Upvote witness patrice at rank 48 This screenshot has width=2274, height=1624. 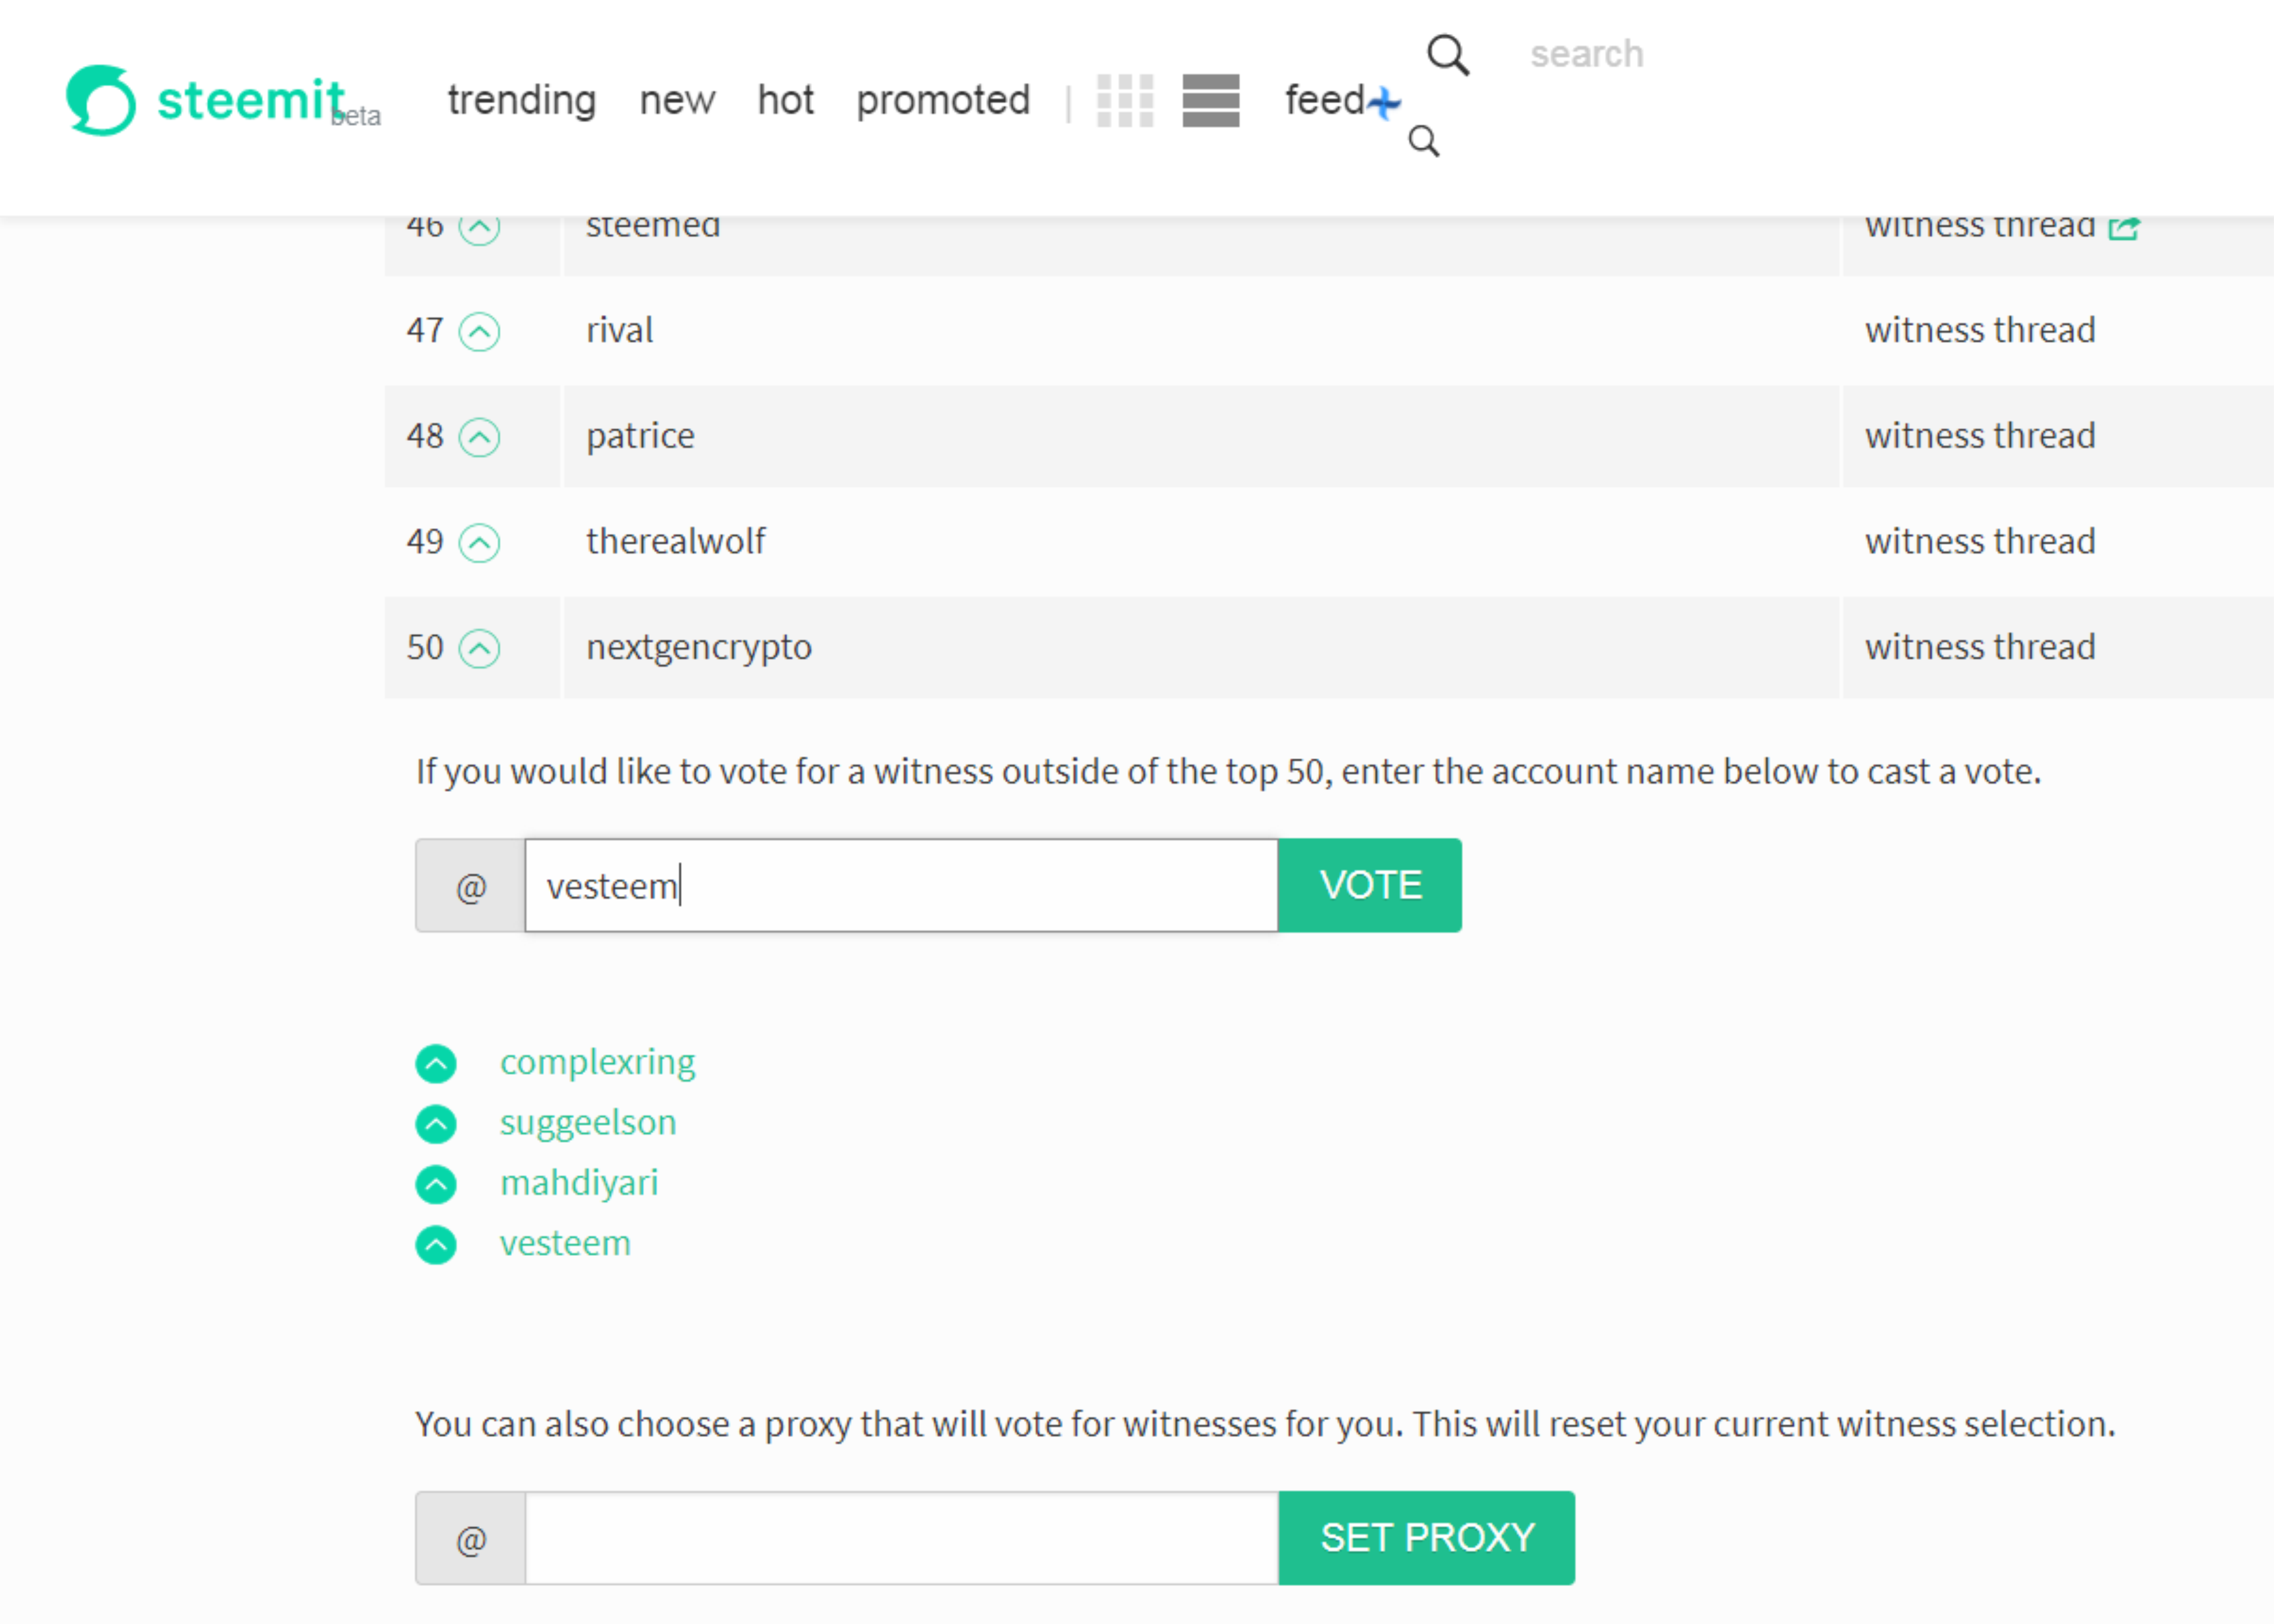point(479,437)
